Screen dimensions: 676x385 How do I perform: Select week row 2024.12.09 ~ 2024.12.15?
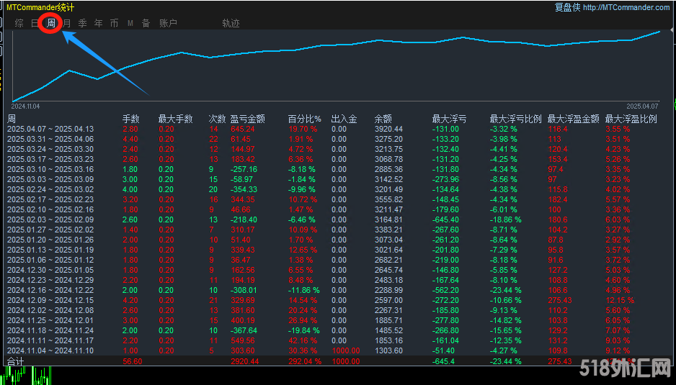pos(338,301)
